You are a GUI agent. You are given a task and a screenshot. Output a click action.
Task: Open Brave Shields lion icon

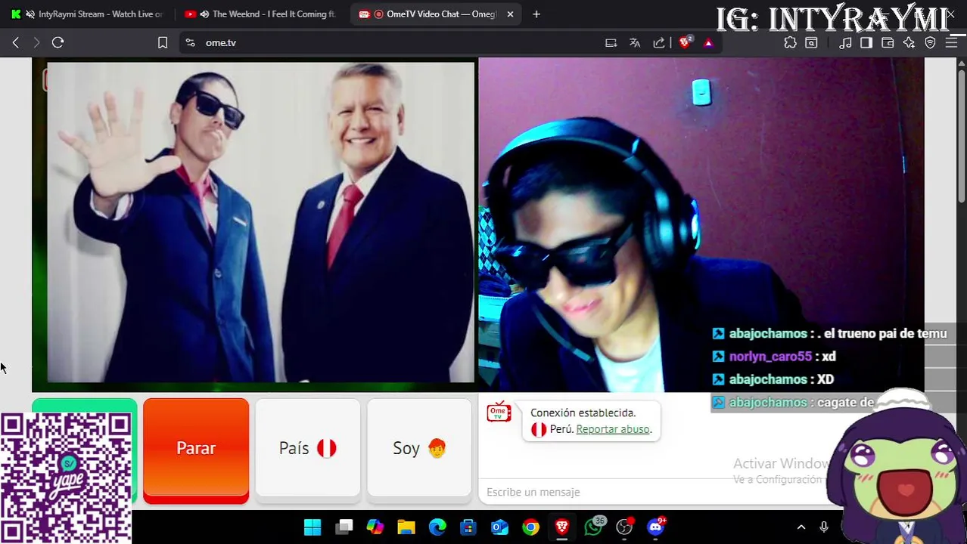pyautogui.click(x=686, y=42)
